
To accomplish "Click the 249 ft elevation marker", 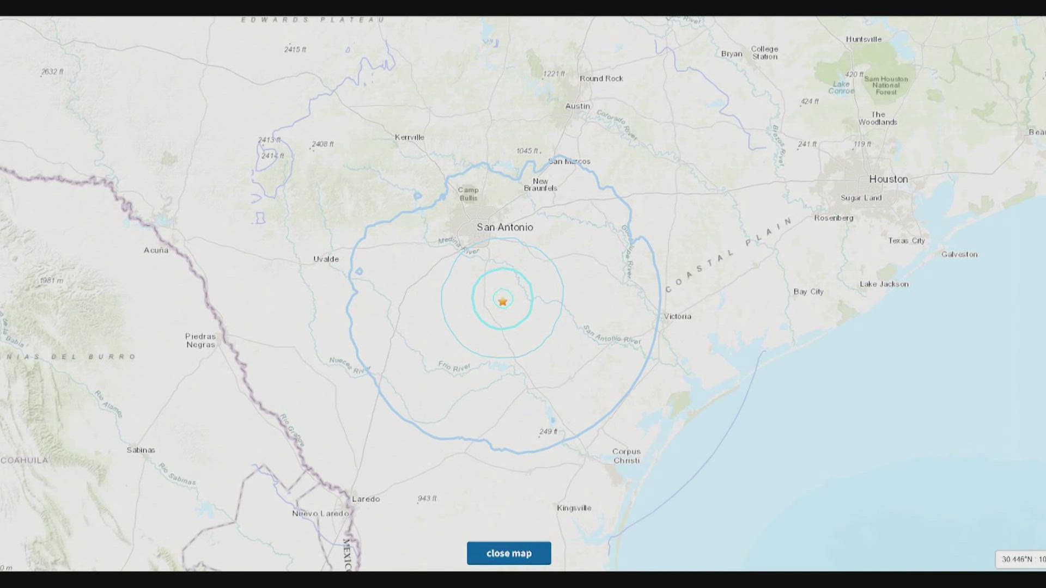I will pos(548,432).
